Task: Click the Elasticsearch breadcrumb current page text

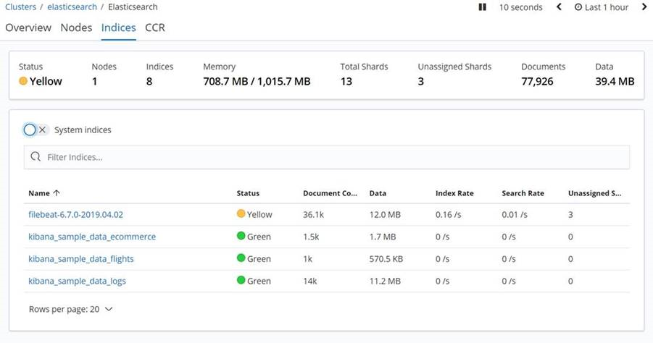Action: tap(133, 7)
